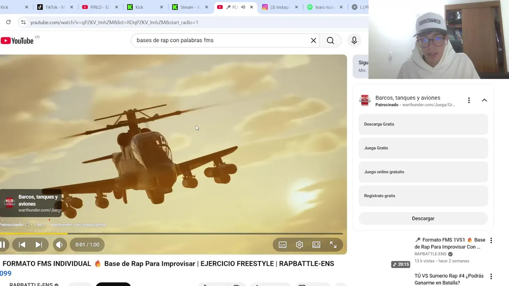The image size is (509, 286).
Task: Open site information icon in address bar
Action: pyautogui.click(x=23, y=22)
